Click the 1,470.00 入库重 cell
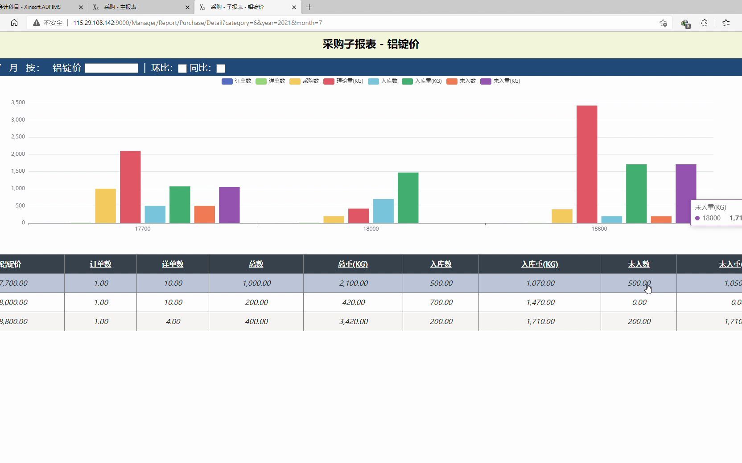 (x=540, y=302)
